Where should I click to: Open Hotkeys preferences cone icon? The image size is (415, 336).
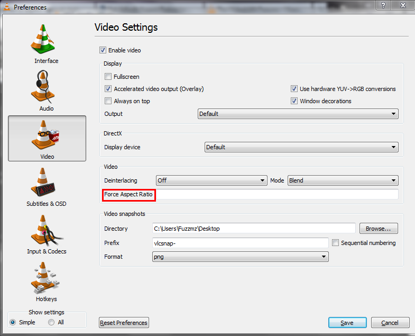[x=45, y=278]
